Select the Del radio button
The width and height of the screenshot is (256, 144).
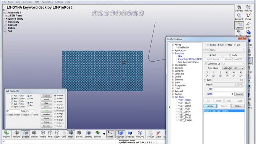[x=235, y=45]
